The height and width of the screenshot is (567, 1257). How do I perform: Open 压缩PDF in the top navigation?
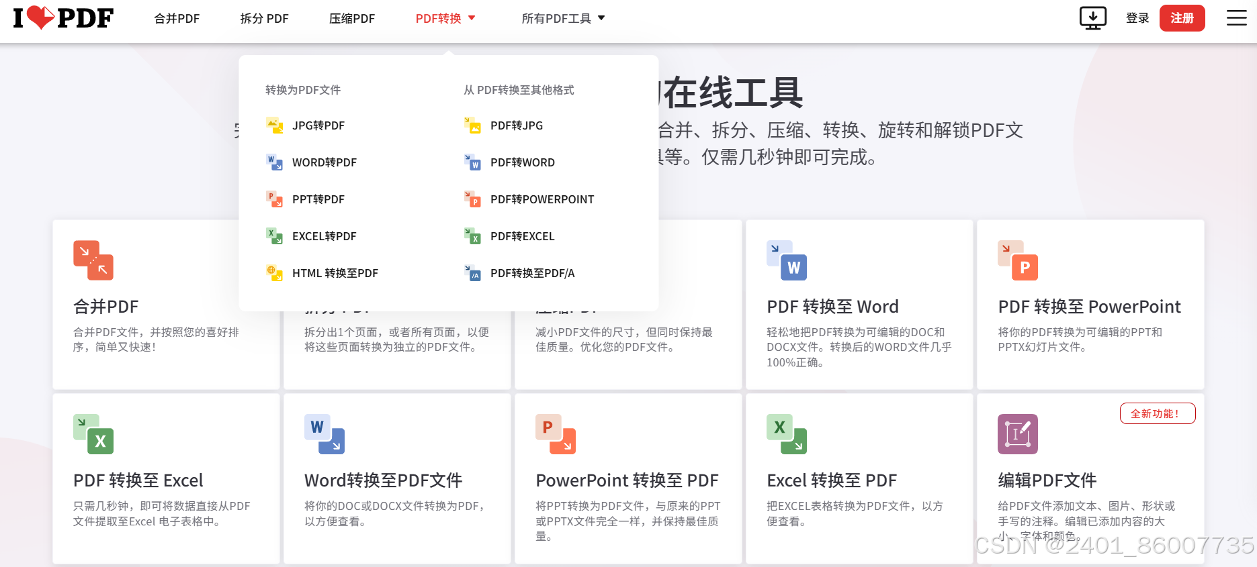[x=352, y=19]
